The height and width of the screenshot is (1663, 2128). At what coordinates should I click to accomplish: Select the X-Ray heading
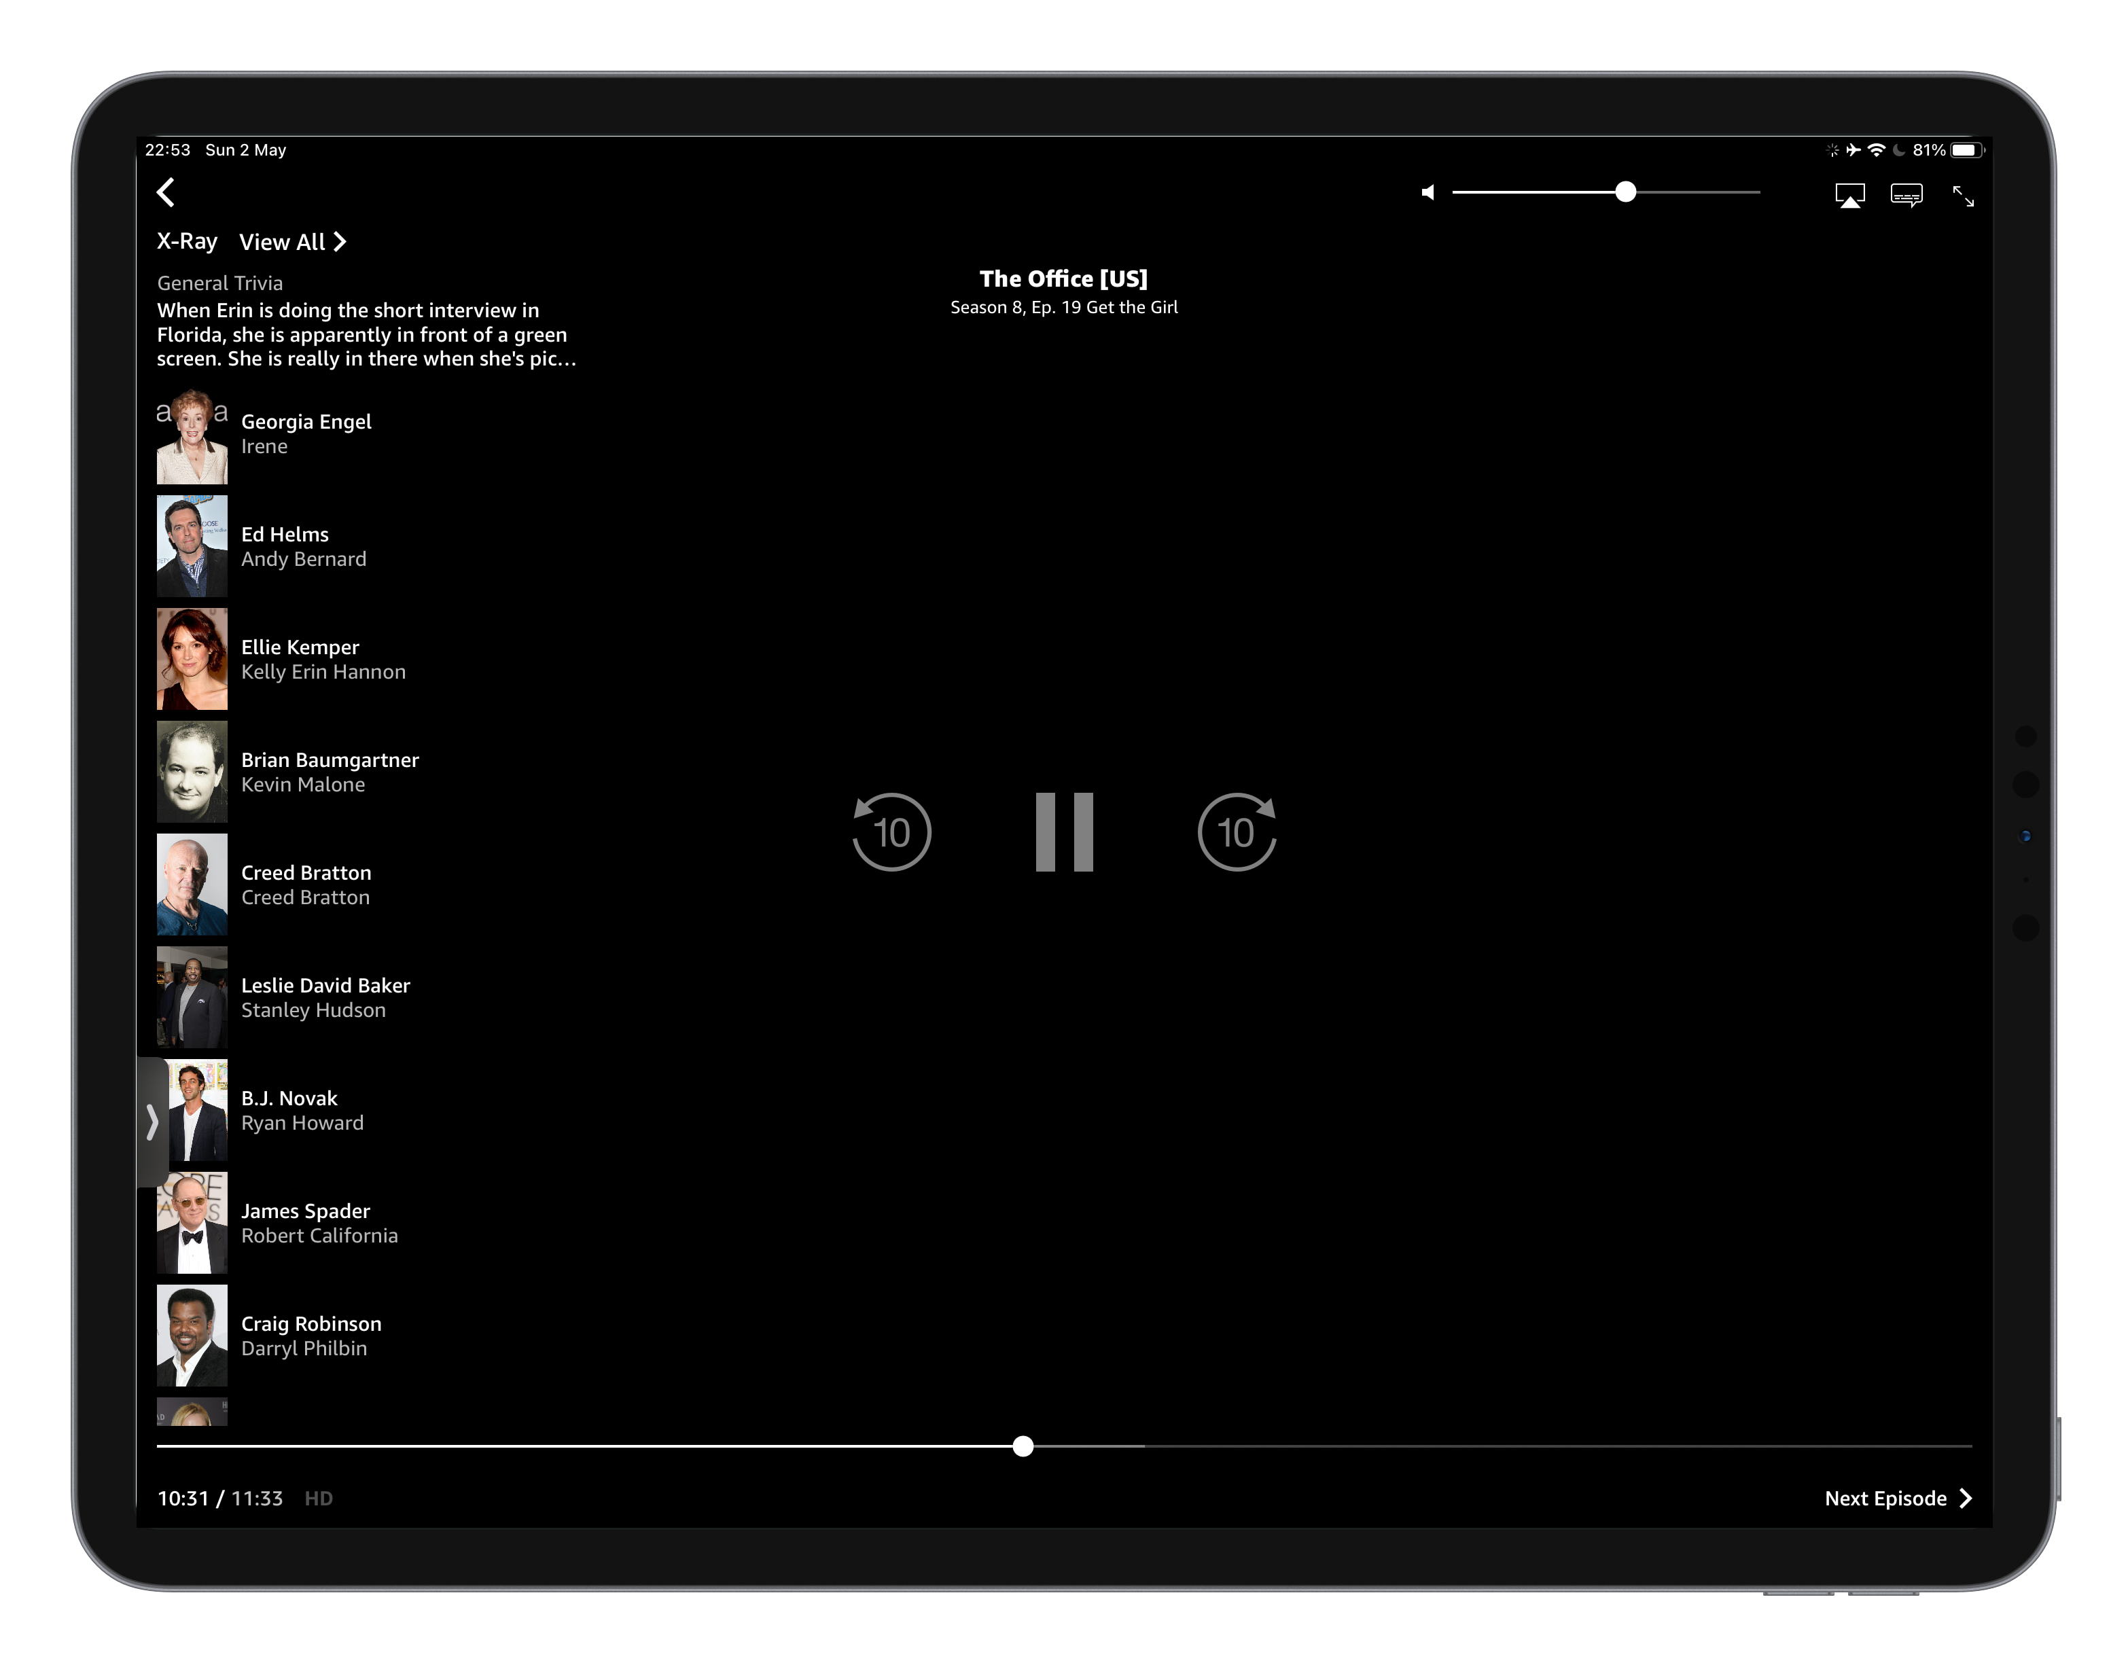[x=187, y=240]
